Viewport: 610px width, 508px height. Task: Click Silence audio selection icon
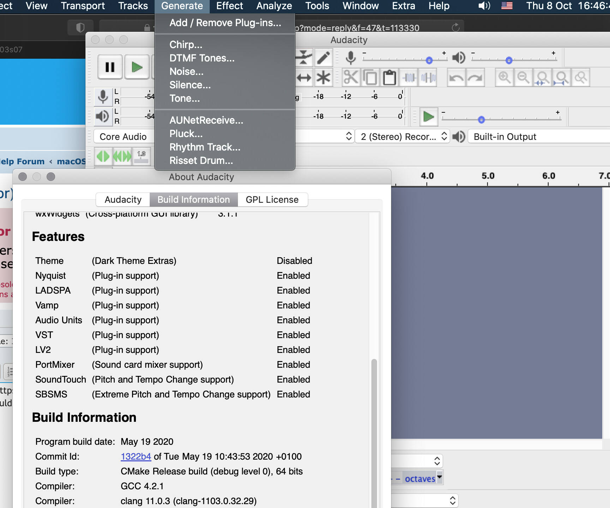pos(428,77)
